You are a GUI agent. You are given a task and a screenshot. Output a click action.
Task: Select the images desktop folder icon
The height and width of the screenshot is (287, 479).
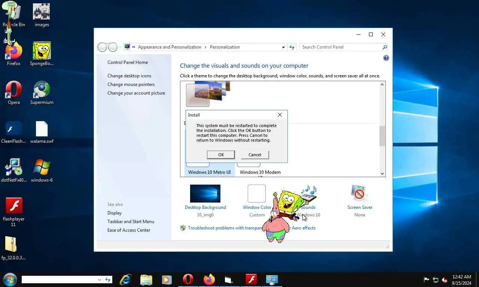42,15
